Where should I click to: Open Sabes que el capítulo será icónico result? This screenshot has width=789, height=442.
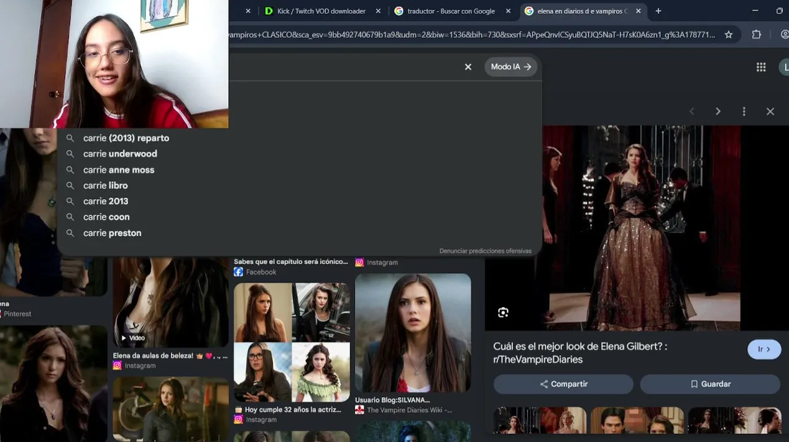tap(291, 262)
